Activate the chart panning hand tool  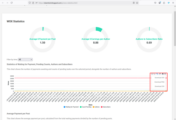(x=160, y=74)
